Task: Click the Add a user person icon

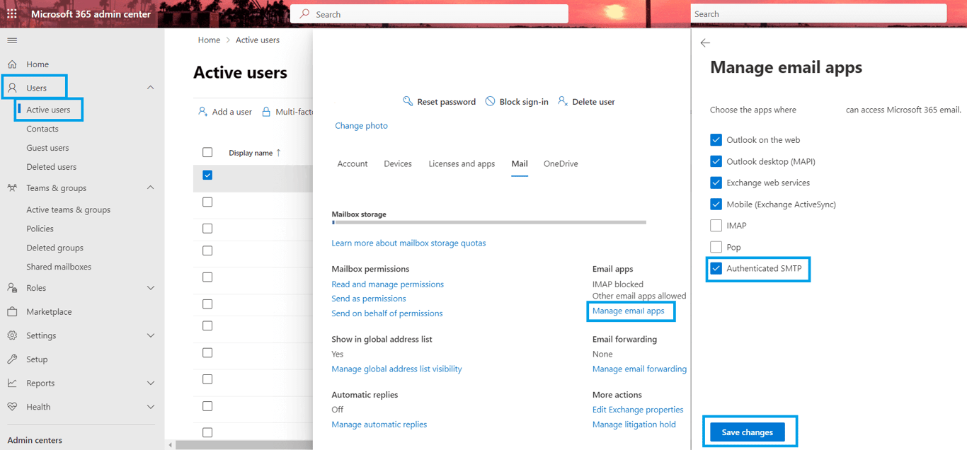Action: click(203, 111)
